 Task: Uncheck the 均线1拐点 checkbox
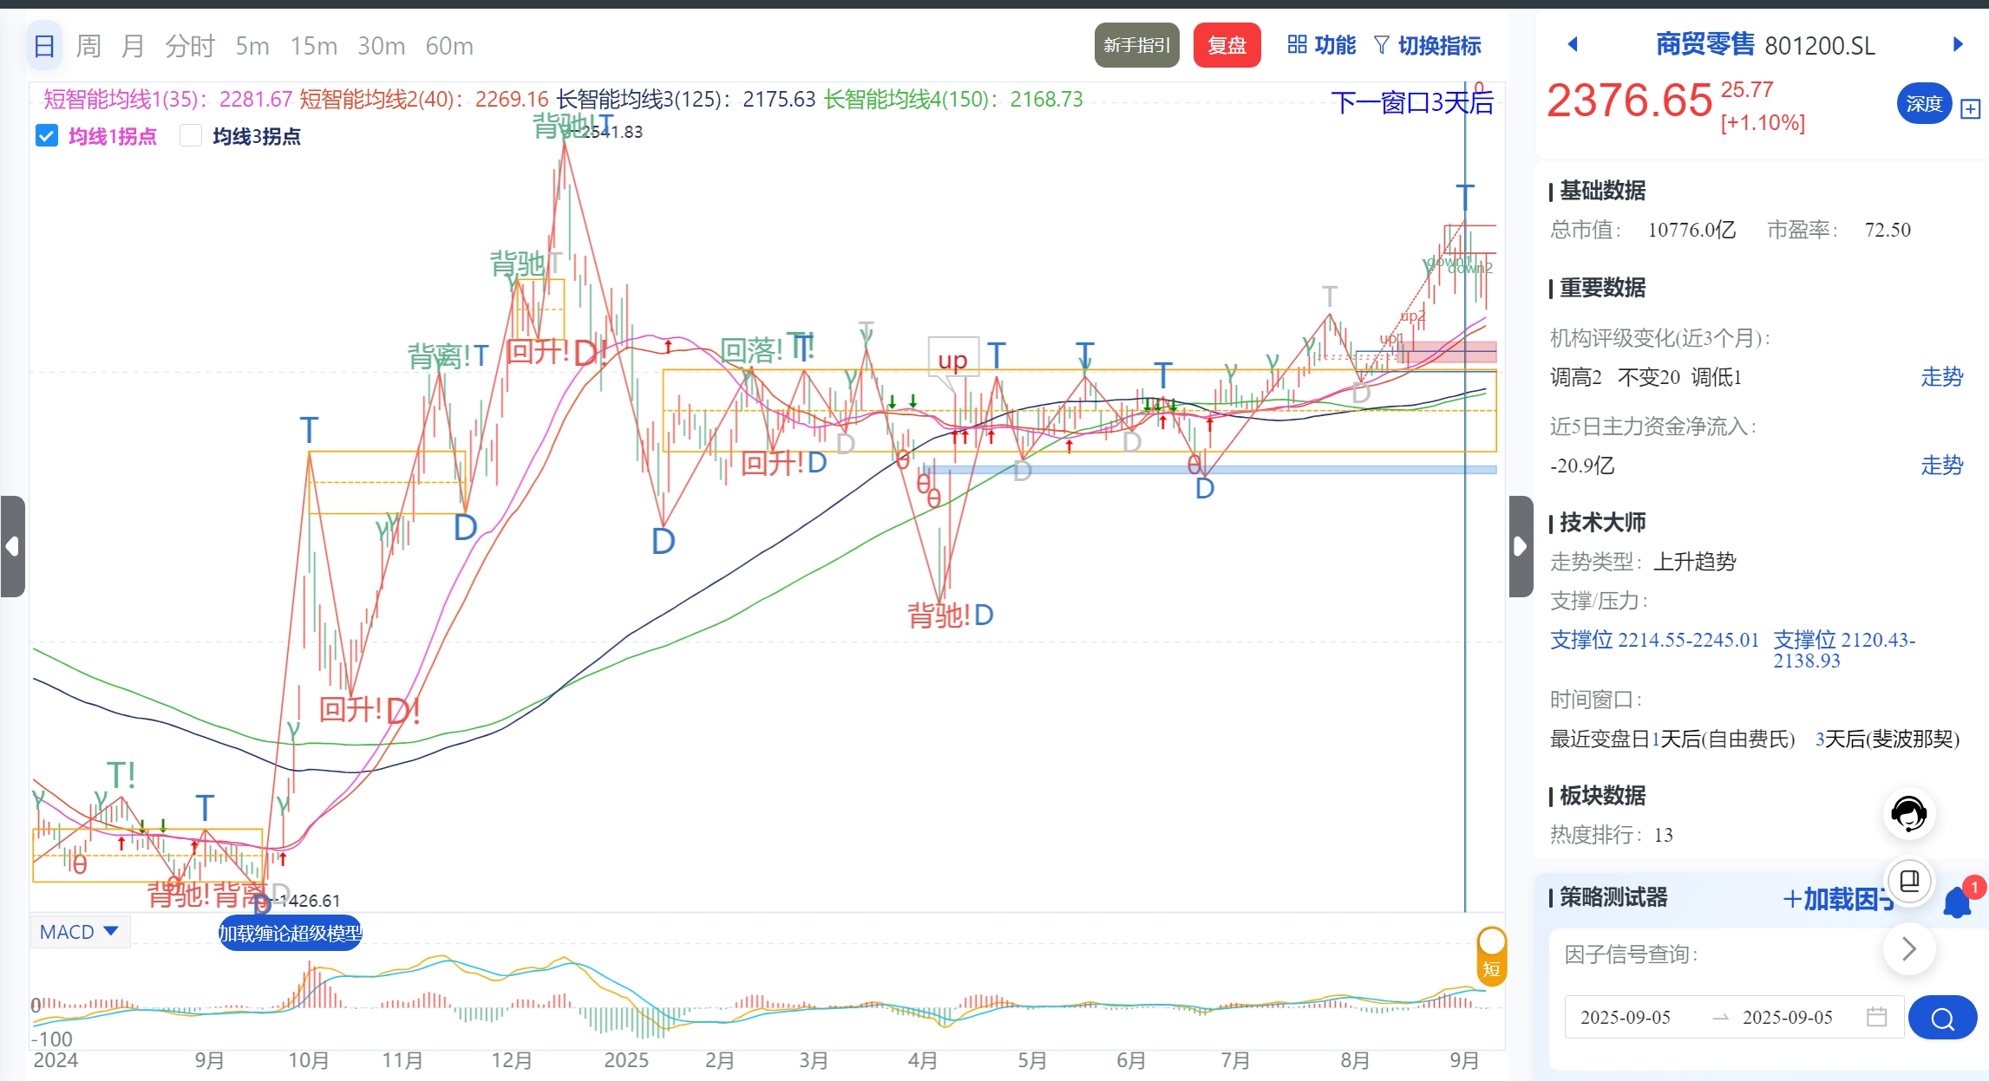click(x=46, y=136)
